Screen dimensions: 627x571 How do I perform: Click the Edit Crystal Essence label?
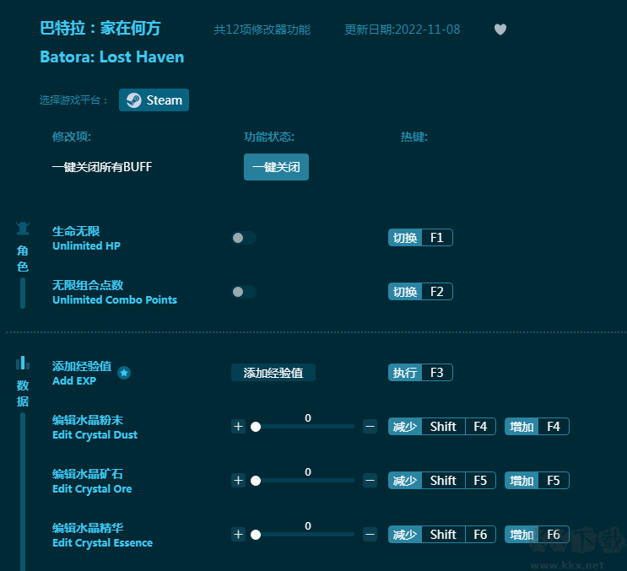pos(103,542)
